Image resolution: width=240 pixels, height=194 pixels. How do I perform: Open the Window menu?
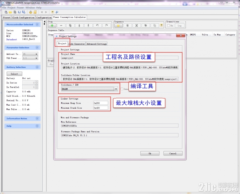click(x=30, y=8)
